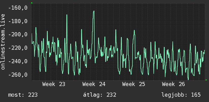Click the -240,0 y-axis label
The image size is (209, 102).
coord(18,61)
